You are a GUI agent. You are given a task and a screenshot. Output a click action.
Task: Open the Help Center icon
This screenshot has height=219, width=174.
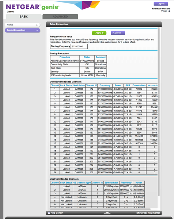[49, 213]
